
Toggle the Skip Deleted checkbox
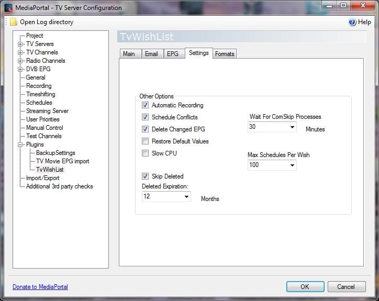pyautogui.click(x=145, y=176)
